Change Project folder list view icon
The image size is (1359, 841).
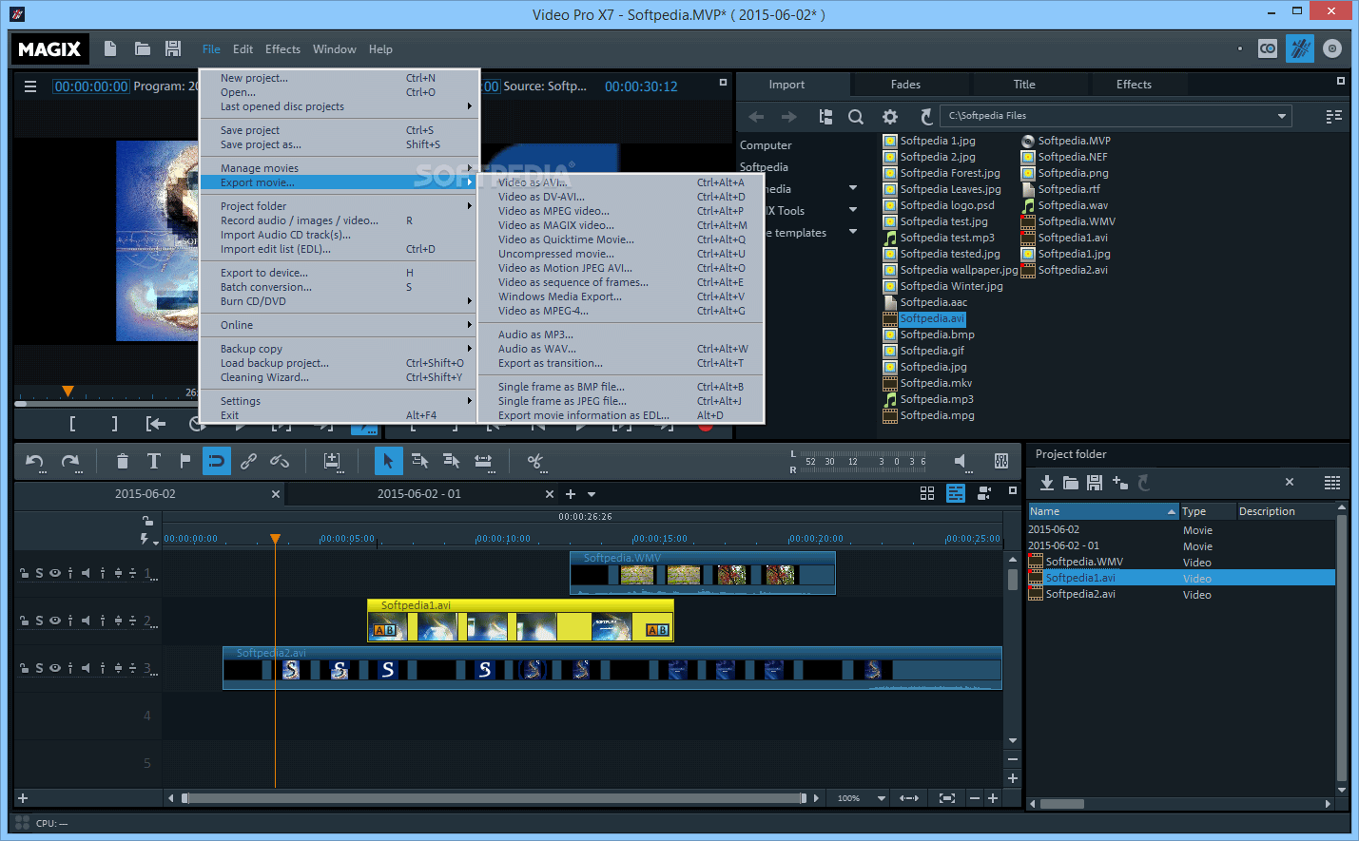pos(1332,483)
